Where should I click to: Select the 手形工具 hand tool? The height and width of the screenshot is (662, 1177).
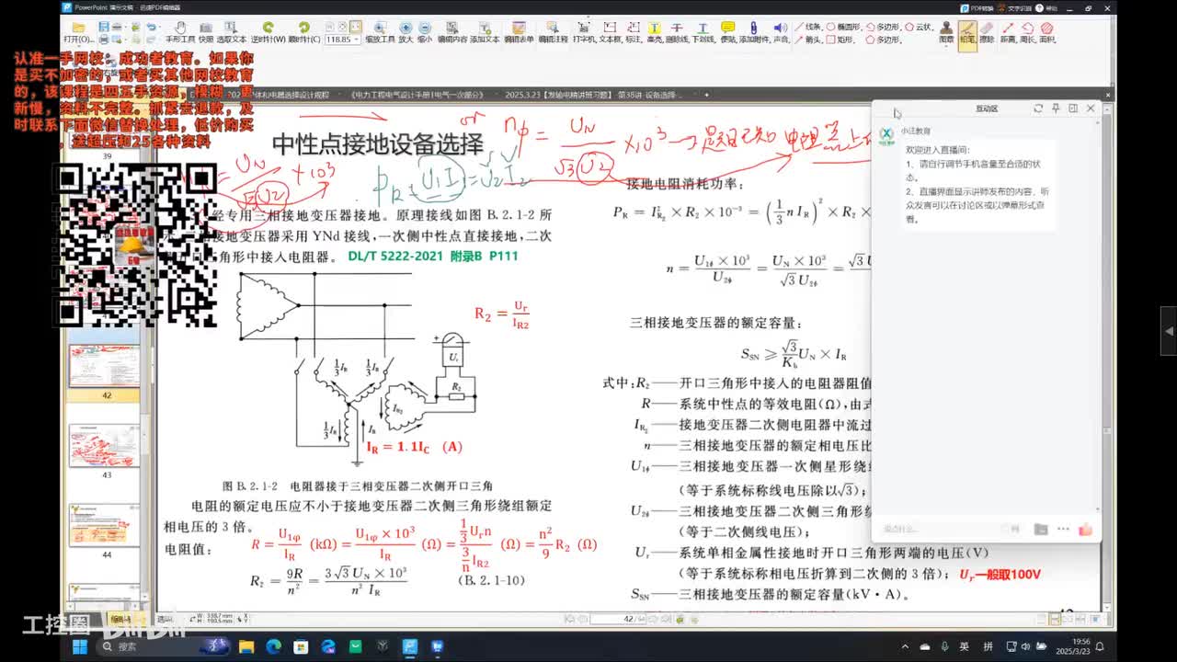click(x=180, y=34)
